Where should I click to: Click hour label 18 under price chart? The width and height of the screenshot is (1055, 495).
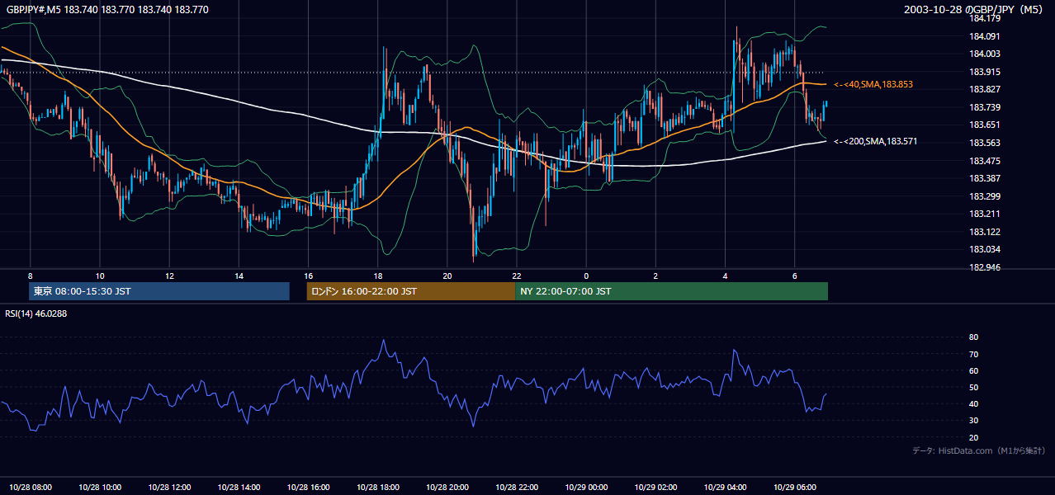(377, 276)
